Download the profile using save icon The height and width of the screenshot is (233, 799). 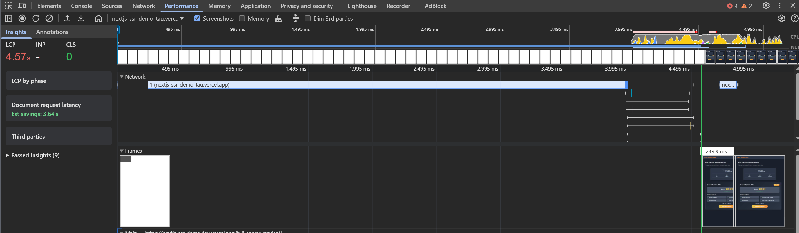[x=81, y=18]
